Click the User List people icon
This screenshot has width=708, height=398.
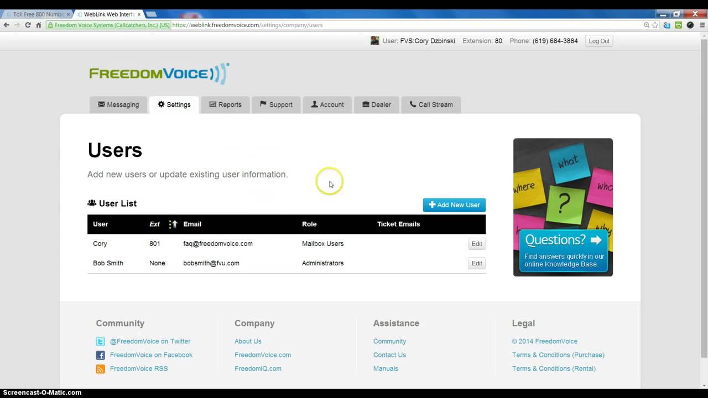(x=92, y=203)
